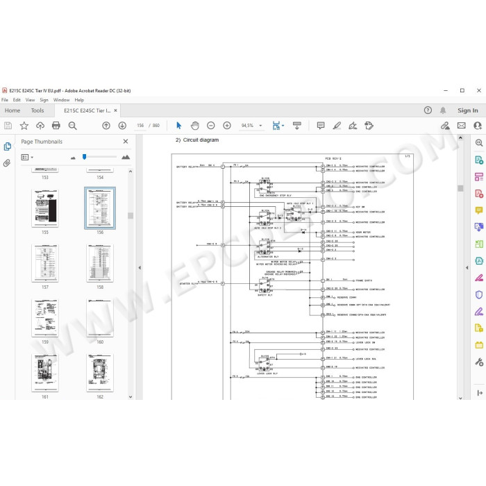Collapse the right tools pane arrow
The image size is (486, 486).
(467, 267)
